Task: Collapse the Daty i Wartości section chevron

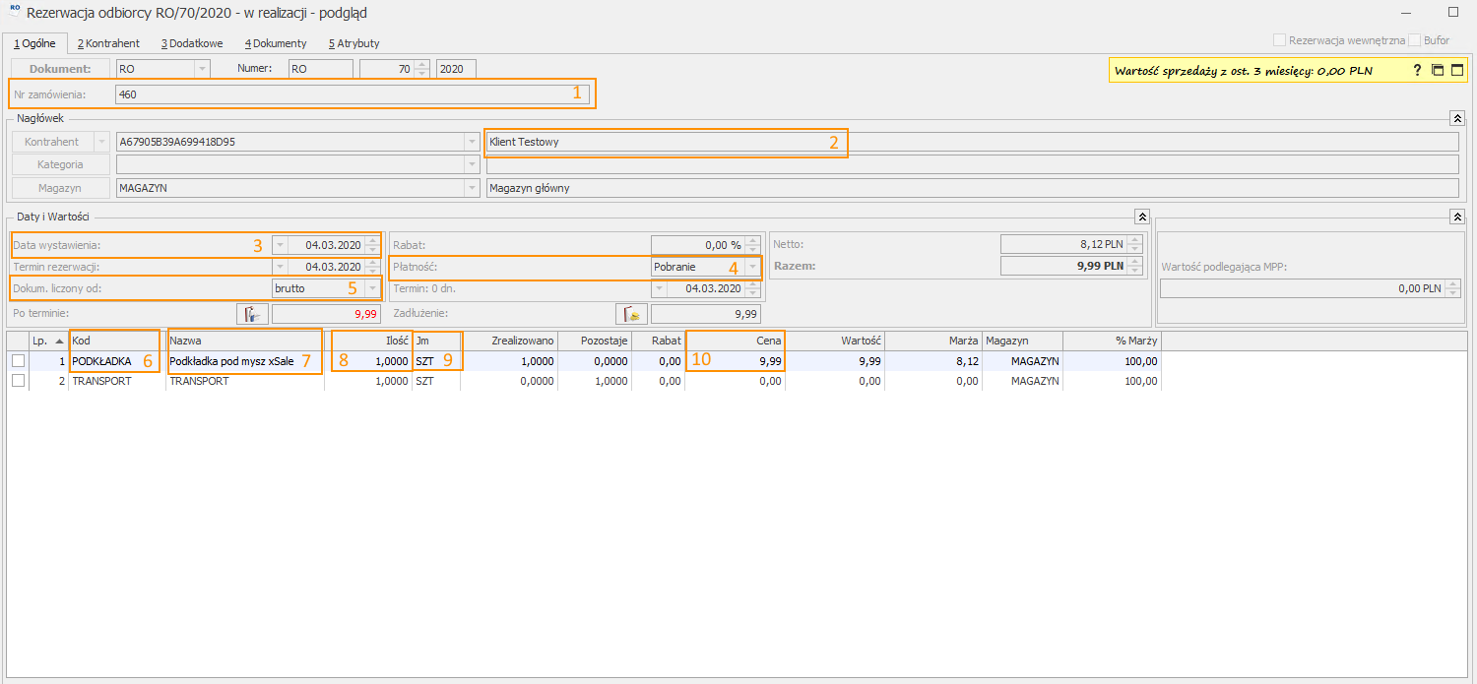Action: [x=1141, y=217]
